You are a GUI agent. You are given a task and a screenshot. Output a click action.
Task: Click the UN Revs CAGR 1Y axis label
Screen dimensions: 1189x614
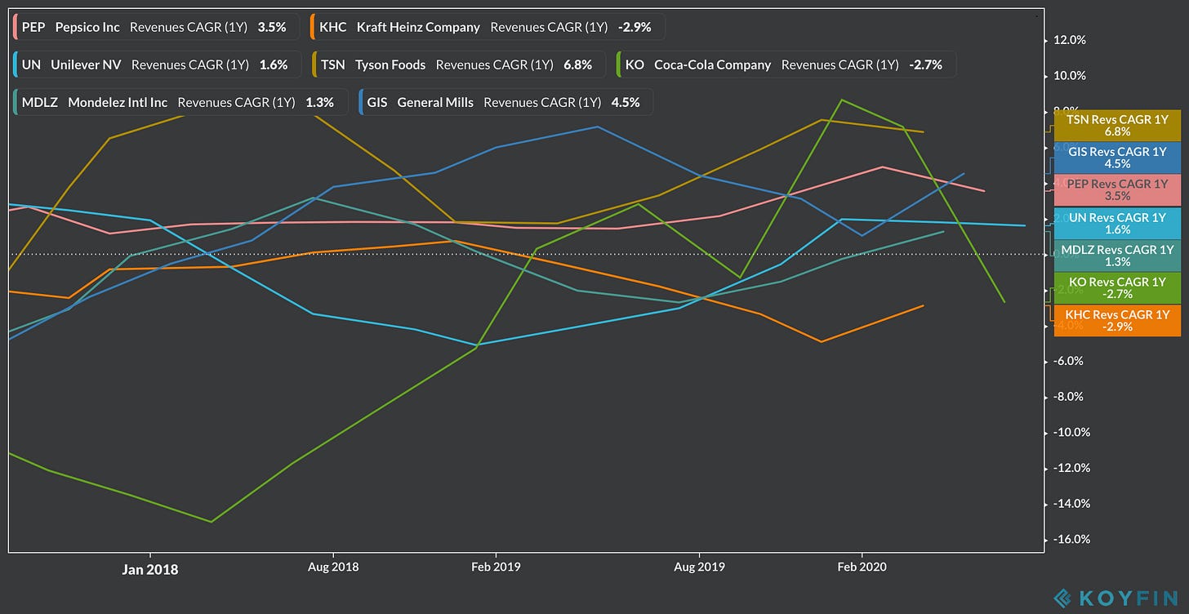[1116, 224]
